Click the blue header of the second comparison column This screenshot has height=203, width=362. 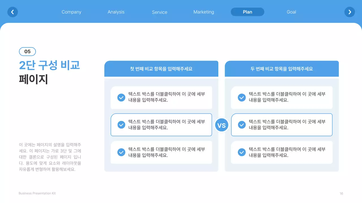coord(282,69)
